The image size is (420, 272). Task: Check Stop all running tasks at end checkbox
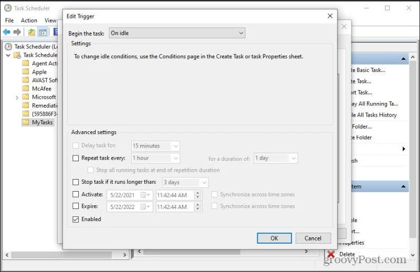click(x=90, y=170)
